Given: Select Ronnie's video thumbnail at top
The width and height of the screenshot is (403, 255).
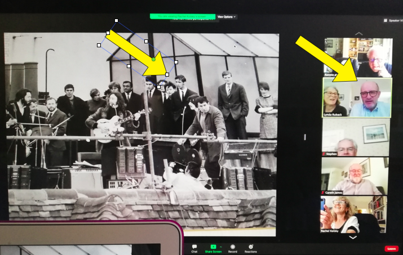Looking at the screenshot, I should [358, 57].
